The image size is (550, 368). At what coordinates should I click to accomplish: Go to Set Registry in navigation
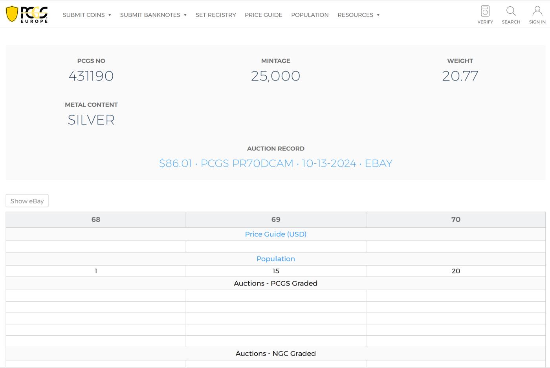pyautogui.click(x=216, y=15)
